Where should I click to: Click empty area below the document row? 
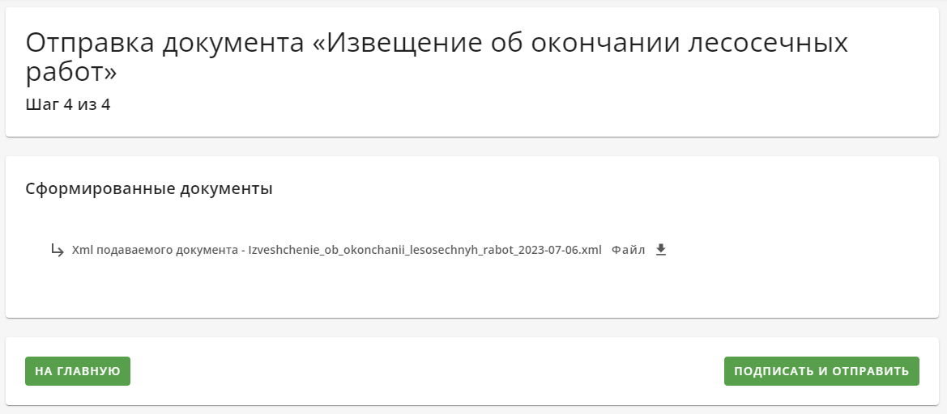pos(471,290)
